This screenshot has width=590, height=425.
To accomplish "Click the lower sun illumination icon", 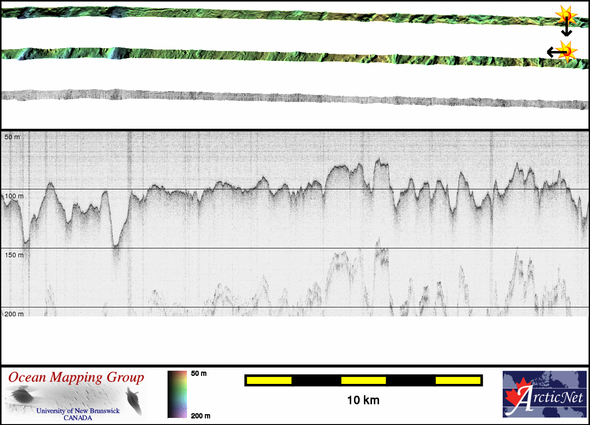I will [567, 50].
